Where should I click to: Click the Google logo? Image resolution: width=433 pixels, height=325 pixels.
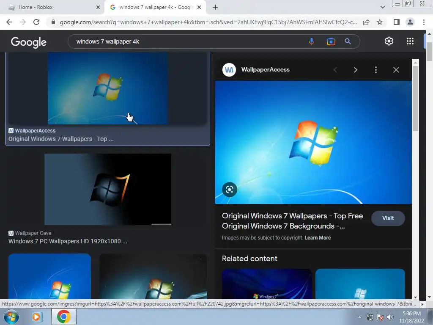tap(28, 42)
